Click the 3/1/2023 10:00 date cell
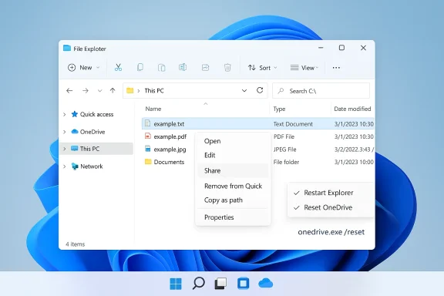444x296 pixels. click(x=354, y=162)
